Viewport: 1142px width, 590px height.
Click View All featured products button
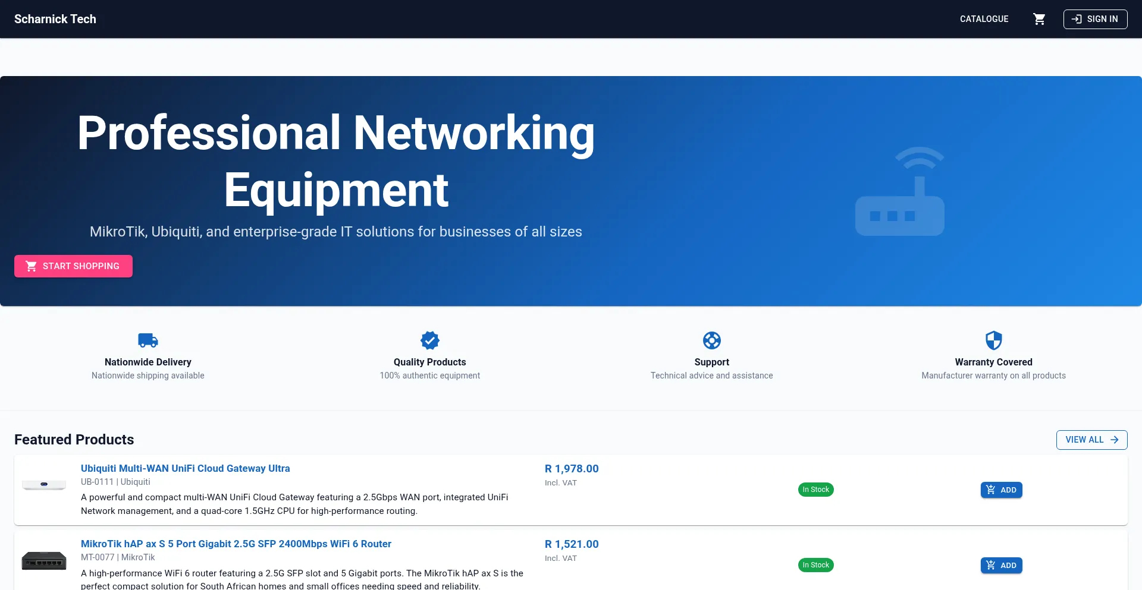tap(1091, 440)
